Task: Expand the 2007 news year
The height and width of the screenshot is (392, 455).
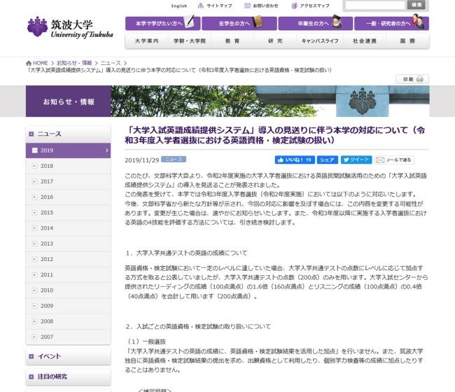Action: [x=68, y=337]
